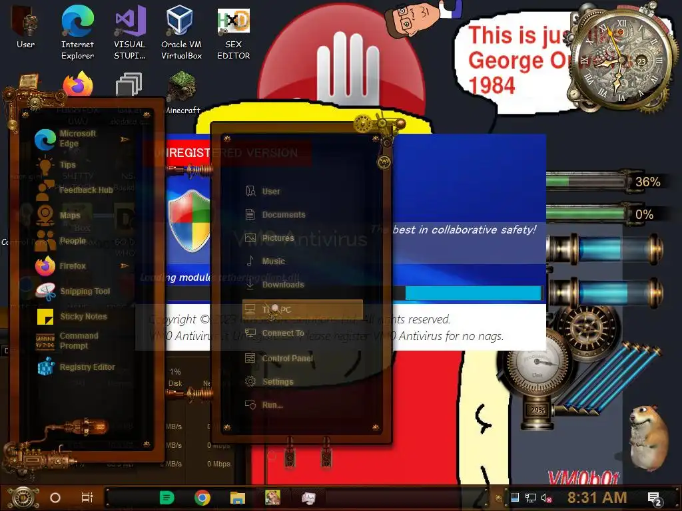Launch Command Prompt from the start menu
Viewport: 682px width, 511px height.
pyautogui.click(x=67, y=341)
